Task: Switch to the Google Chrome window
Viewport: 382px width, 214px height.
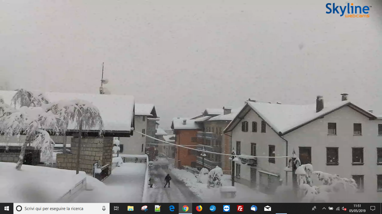Action: [x=185, y=208]
